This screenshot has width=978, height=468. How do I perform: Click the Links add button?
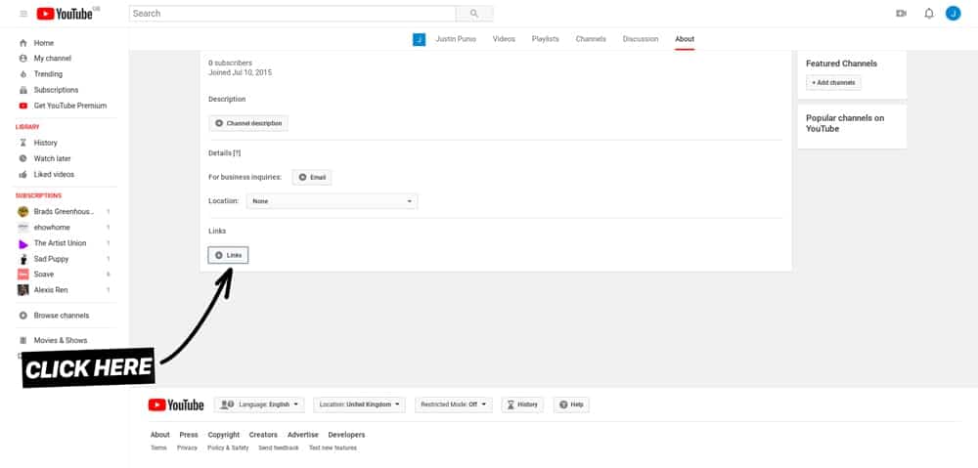[x=228, y=256]
